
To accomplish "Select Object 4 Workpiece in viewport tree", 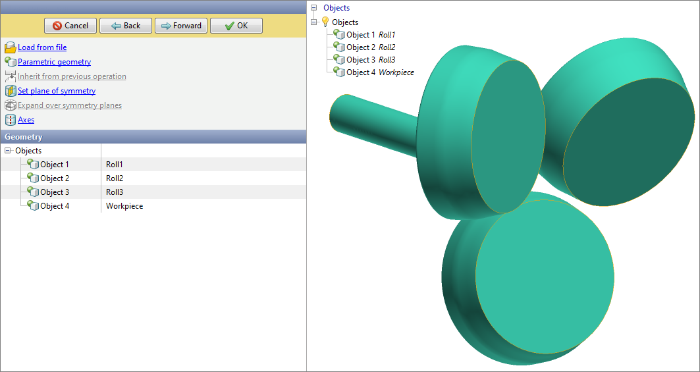I will 380,72.
